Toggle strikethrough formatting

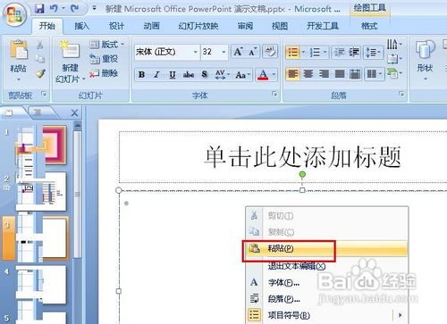pos(189,74)
